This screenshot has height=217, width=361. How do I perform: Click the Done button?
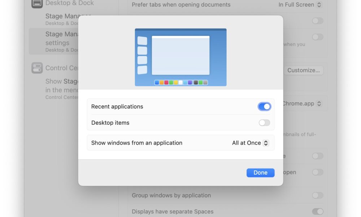click(260, 173)
